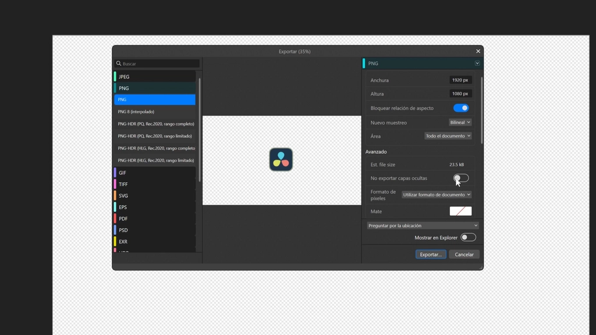Image resolution: width=596 pixels, height=335 pixels.
Task: Click the Est. file size value 23.5 kB
Action: (456, 165)
